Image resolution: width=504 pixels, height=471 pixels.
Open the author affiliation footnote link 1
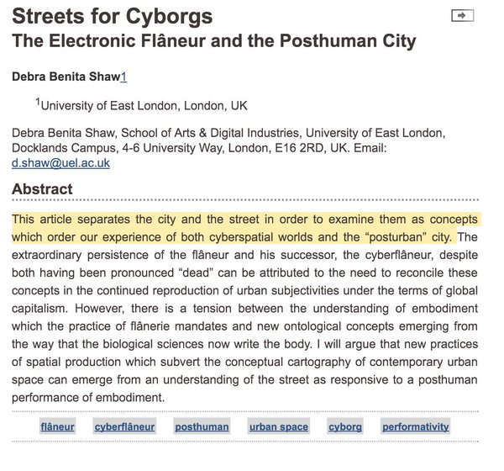coord(123,77)
